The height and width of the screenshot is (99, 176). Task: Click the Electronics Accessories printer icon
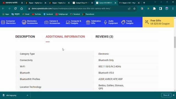tap(24, 22)
